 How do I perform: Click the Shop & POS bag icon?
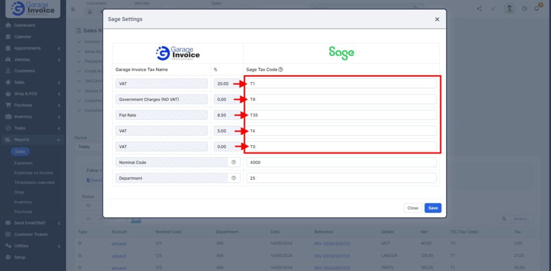pyautogui.click(x=8, y=94)
